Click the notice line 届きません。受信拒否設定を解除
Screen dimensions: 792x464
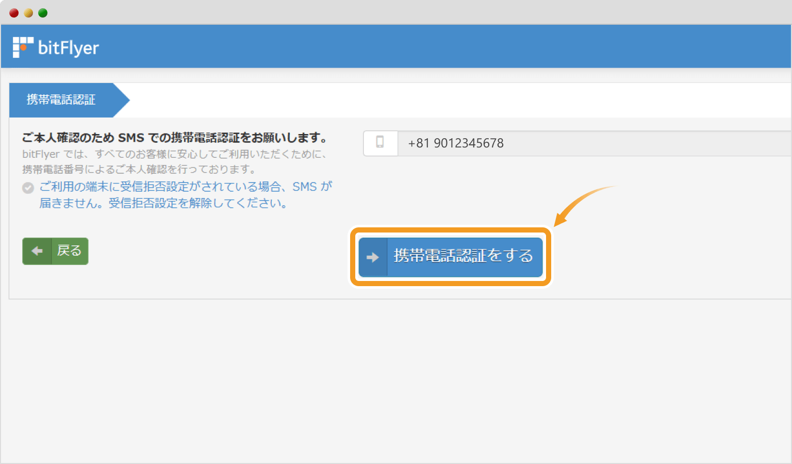tap(163, 203)
